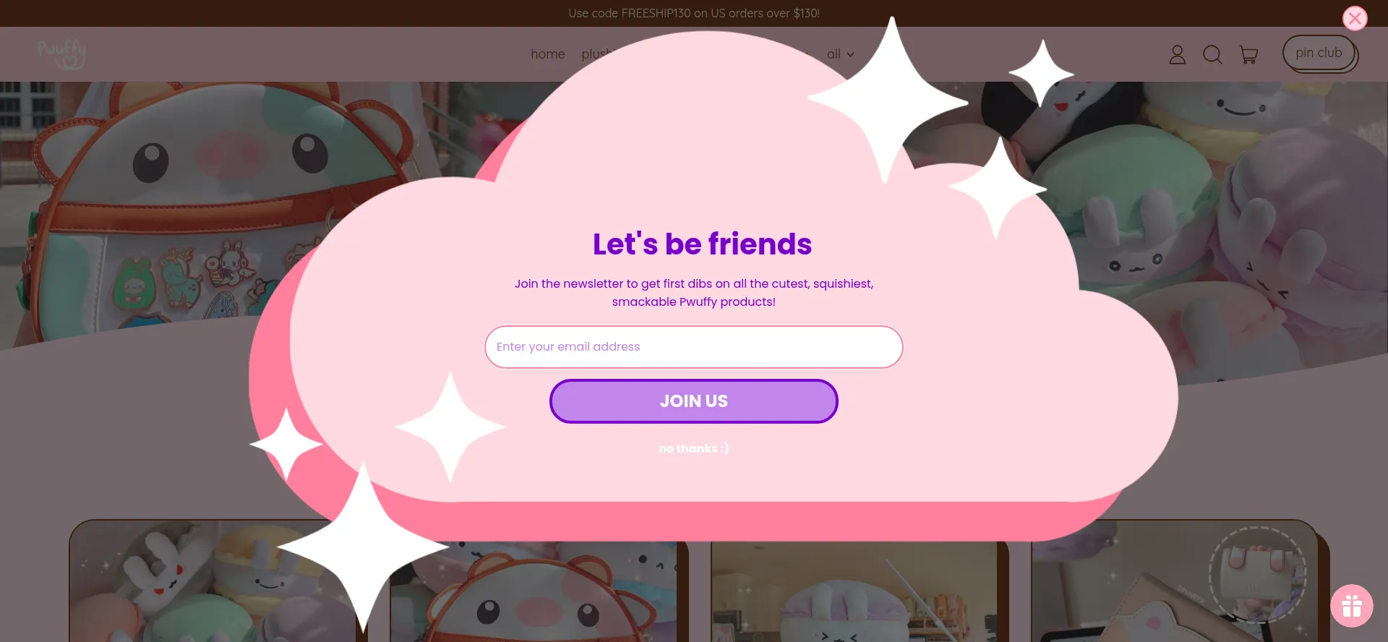
Task: Open the plush pile product thumbnail
Action: click(x=214, y=581)
